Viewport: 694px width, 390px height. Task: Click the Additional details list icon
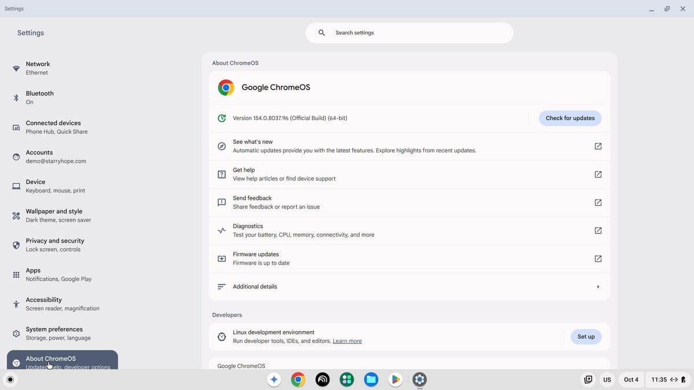click(222, 287)
